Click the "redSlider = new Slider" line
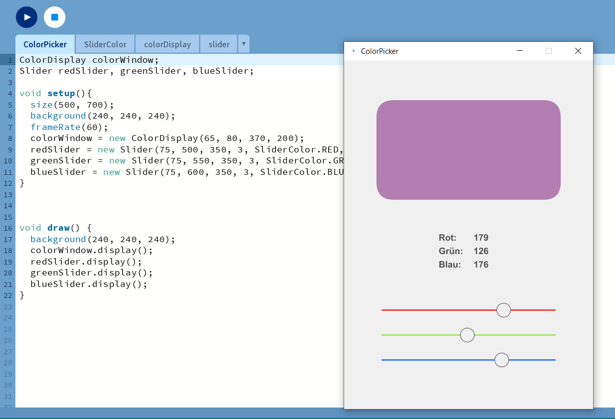Viewport: 615px width, 419px height. [x=187, y=149]
